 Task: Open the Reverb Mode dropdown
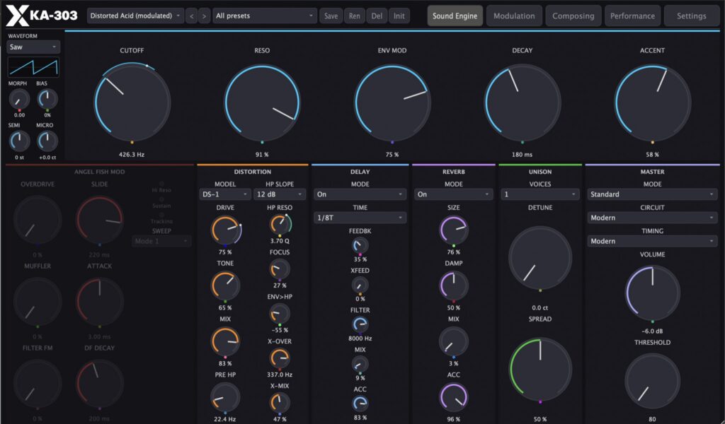tap(453, 194)
